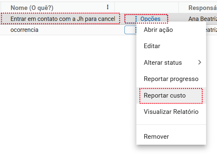
Task: Choose Reportar custo from the menu
Action: [x=165, y=96]
